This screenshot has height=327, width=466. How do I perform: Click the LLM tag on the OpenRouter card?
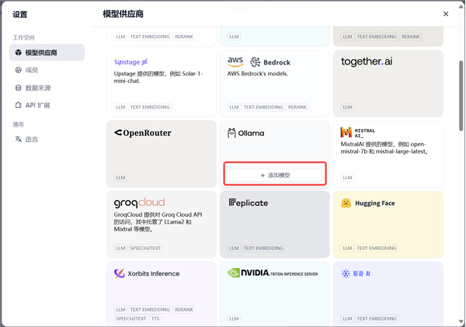[120, 177]
